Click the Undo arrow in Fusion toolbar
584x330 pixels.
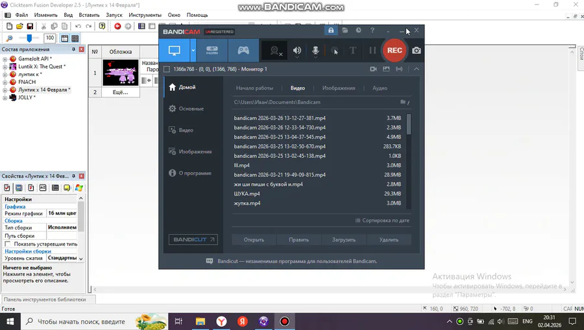tap(78, 26)
